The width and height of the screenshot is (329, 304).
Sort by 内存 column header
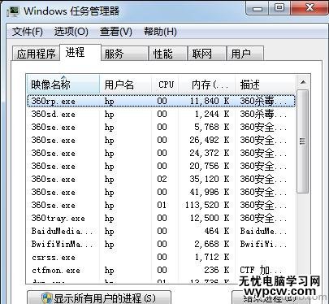tap(207, 85)
